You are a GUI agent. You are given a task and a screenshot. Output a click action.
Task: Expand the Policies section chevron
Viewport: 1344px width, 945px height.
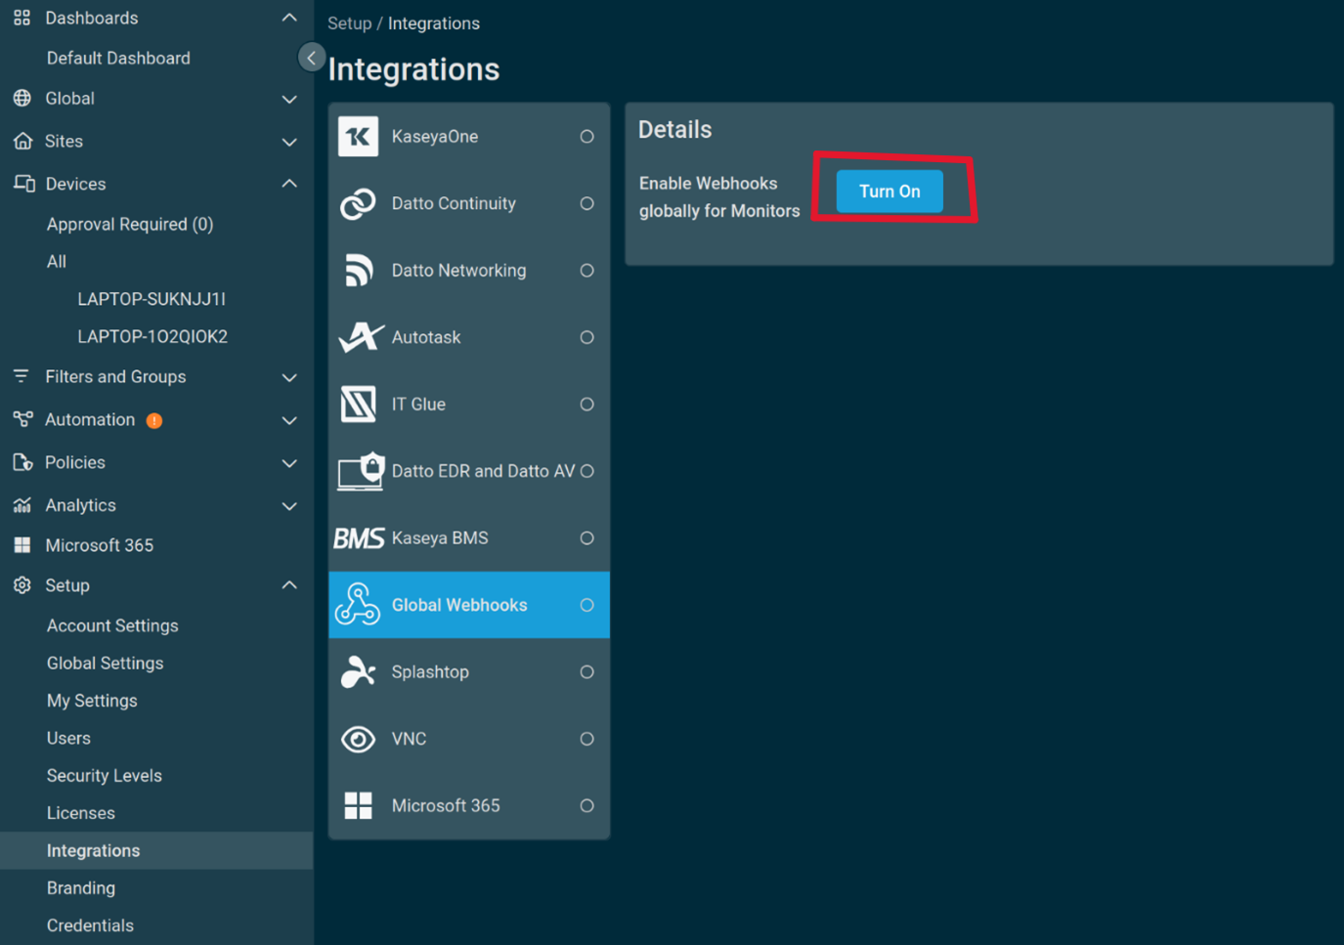tap(289, 463)
